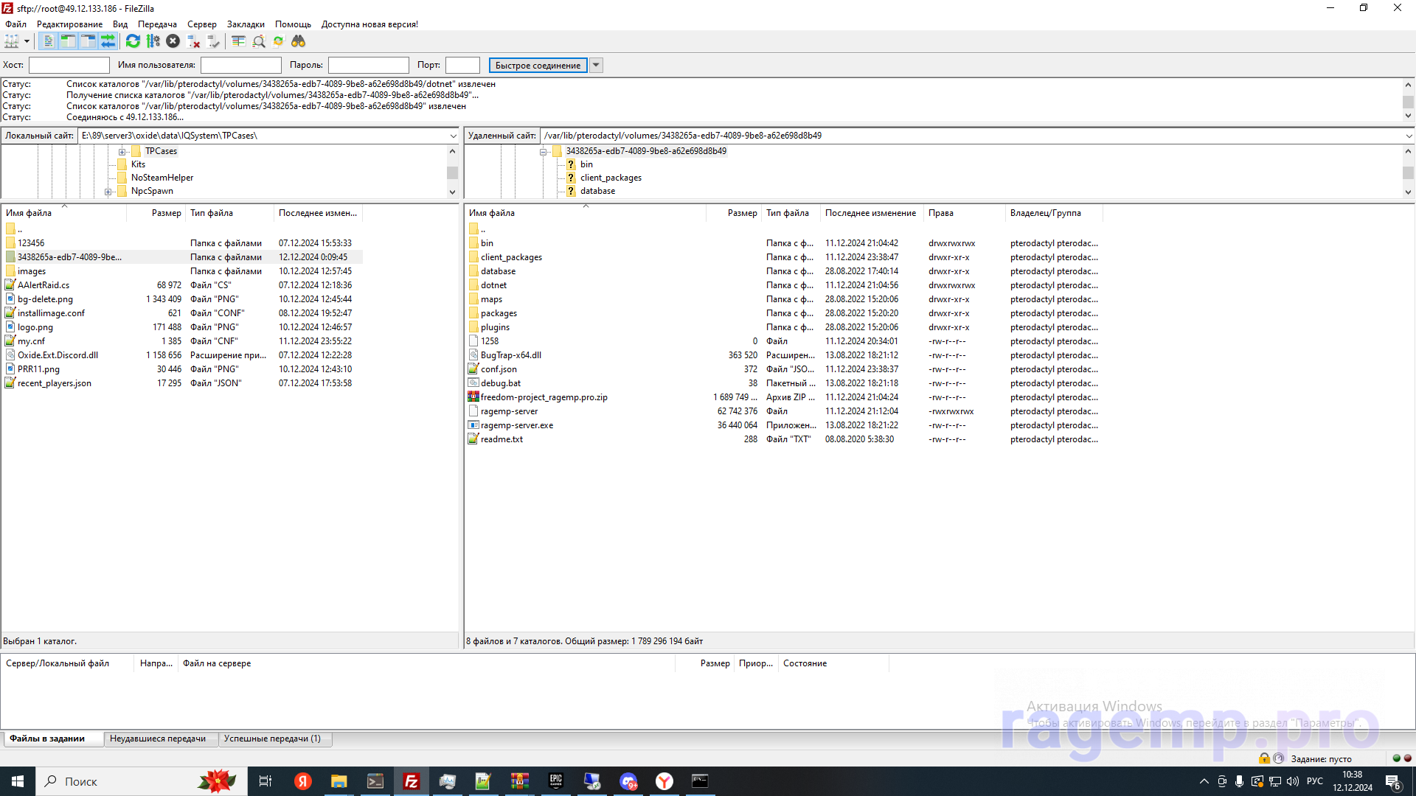Screen dimensions: 1416x796
Task: Open the Помощь menu
Action: (x=293, y=24)
